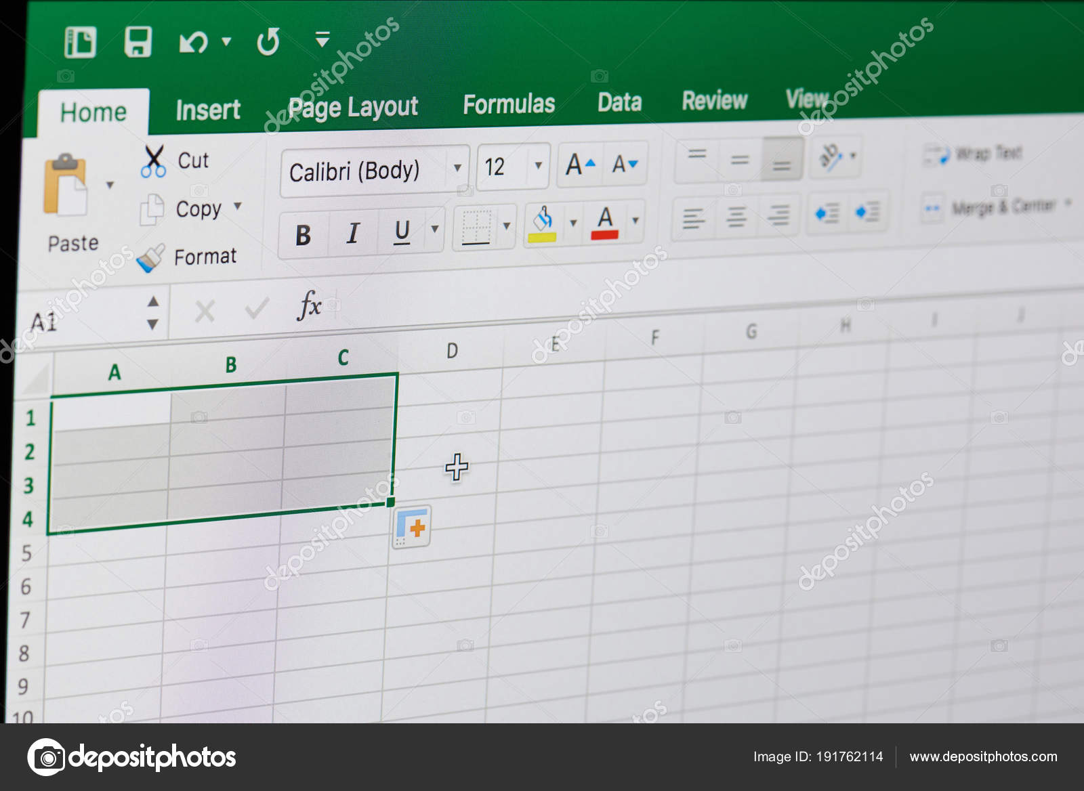Expand the underline style arrow

click(435, 229)
